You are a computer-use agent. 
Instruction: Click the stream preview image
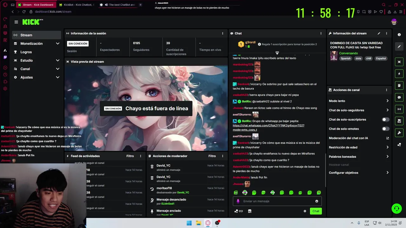point(146,108)
